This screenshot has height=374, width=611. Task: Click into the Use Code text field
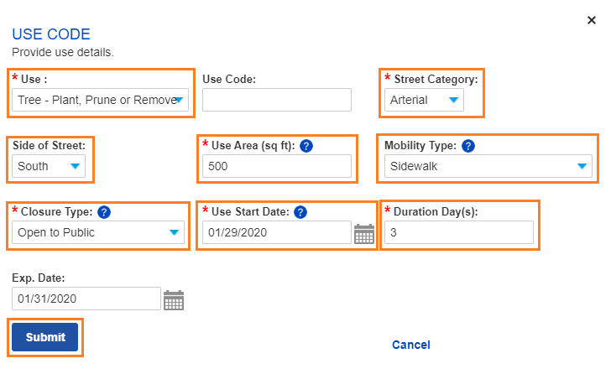tap(276, 100)
